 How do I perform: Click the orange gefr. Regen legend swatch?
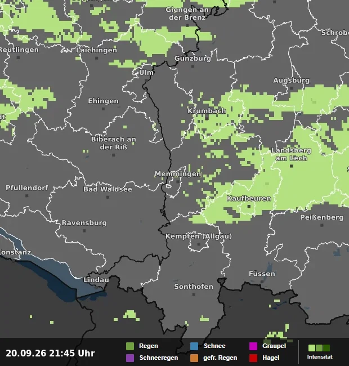[x=194, y=358]
